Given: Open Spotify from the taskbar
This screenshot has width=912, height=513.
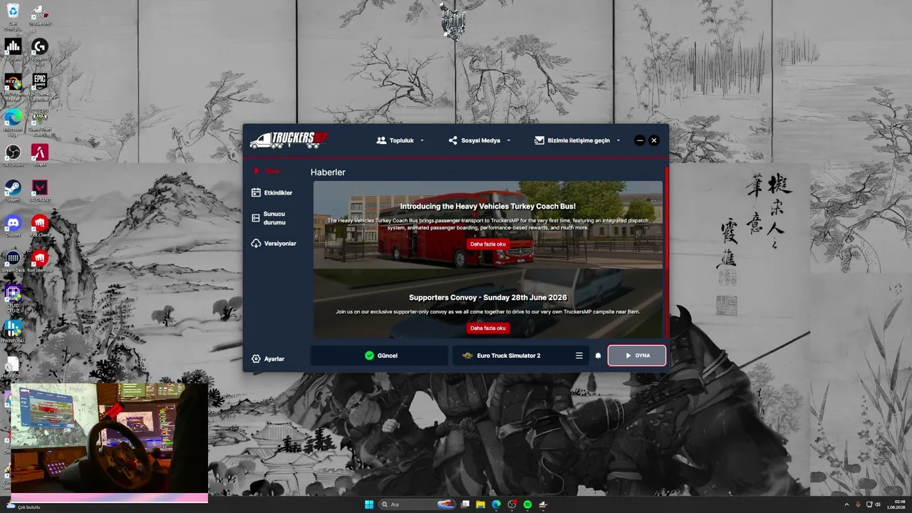Looking at the screenshot, I should [x=527, y=504].
